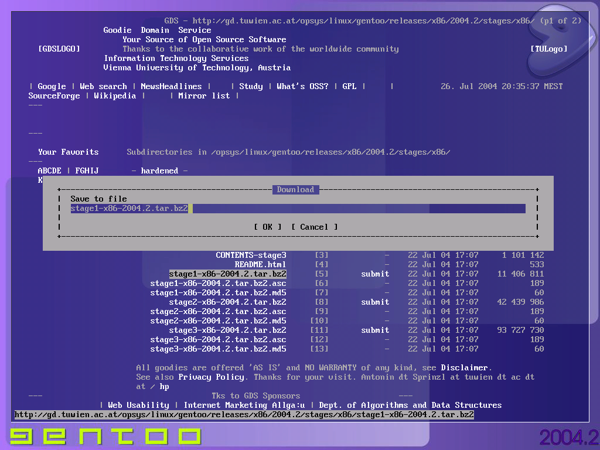Screen dimensions: 600x450
Task: Cancel the Download dialog
Action: pos(314,227)
